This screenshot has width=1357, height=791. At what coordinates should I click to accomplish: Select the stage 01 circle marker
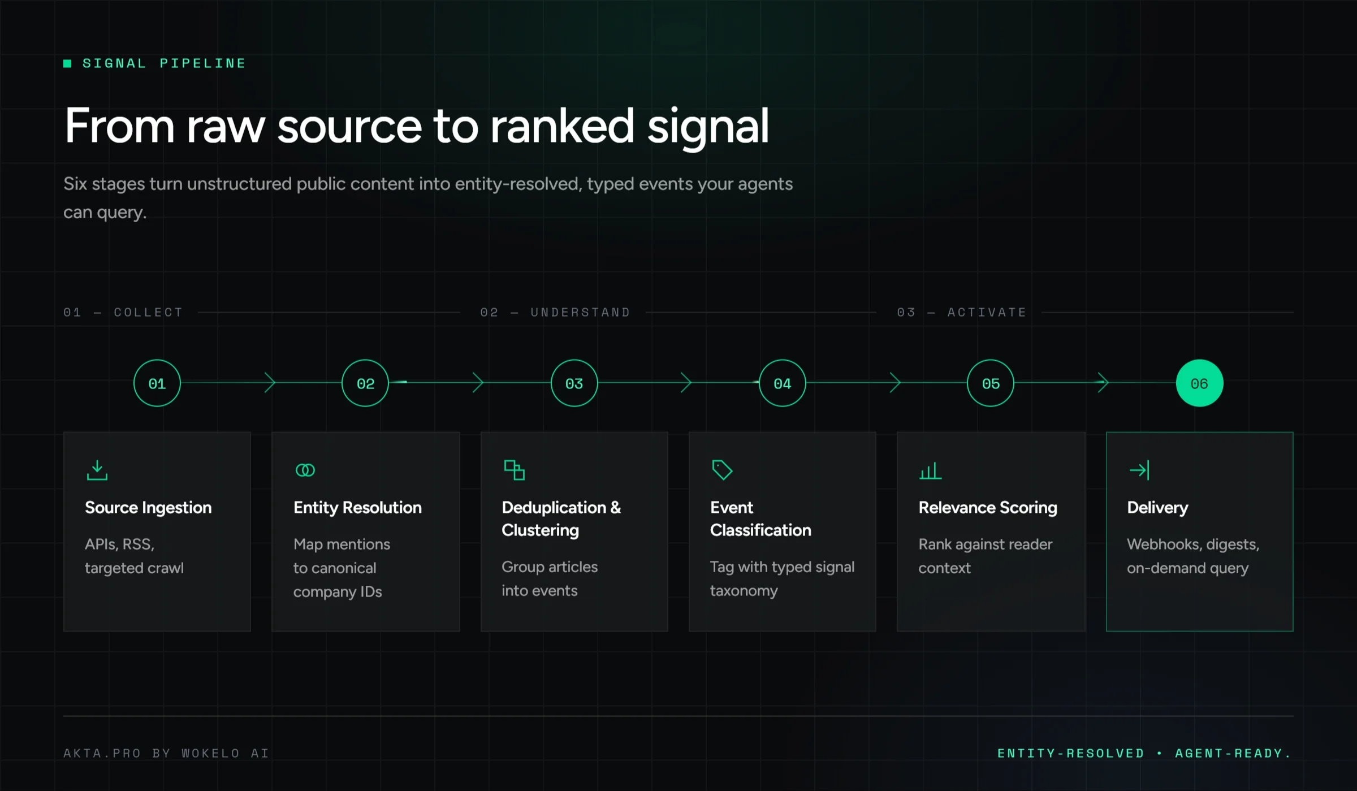tap(157, 383)
